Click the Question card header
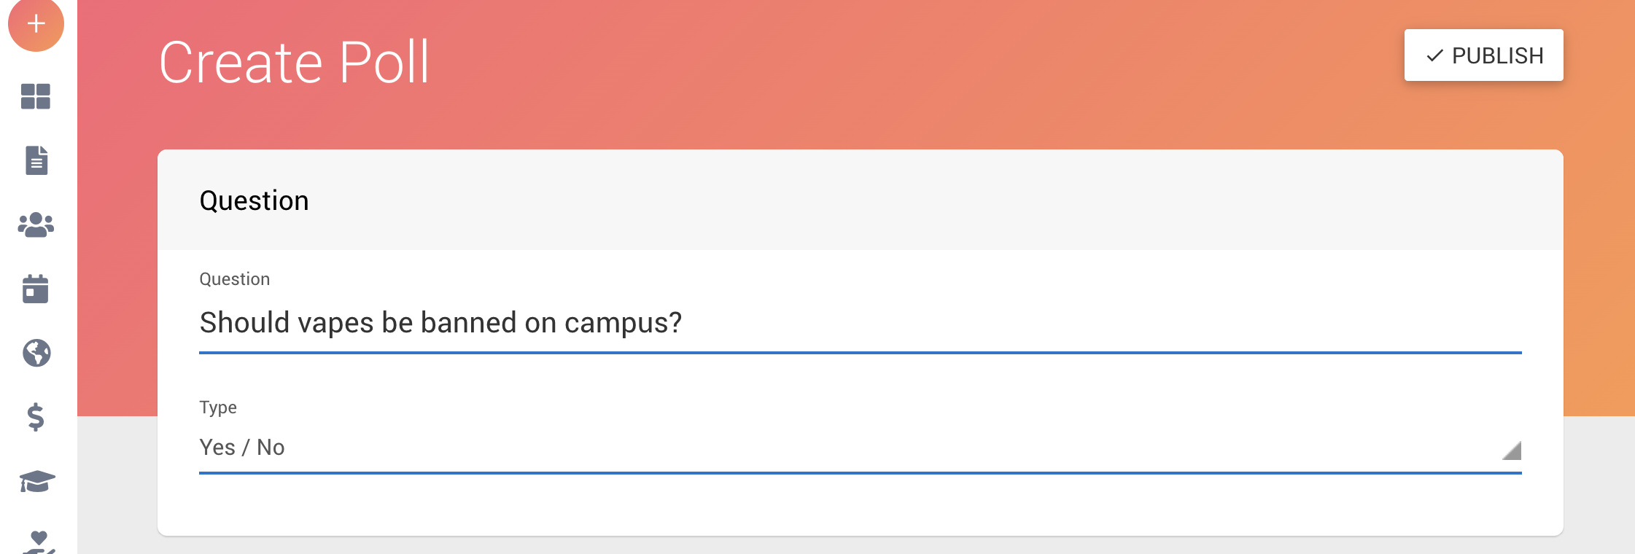Viewport: 1635px width, 554px height. pyautogui.click(x=861, y=200)
